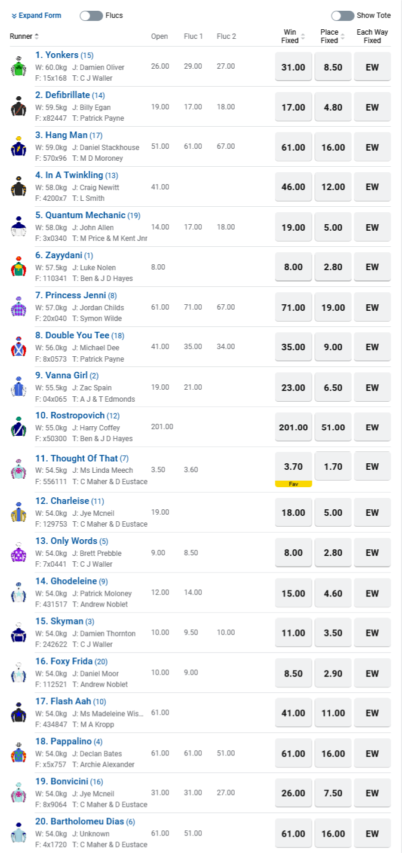The image size is (402, 853).
Task: Toggle the Flucs switch
Action: point(91,16)
